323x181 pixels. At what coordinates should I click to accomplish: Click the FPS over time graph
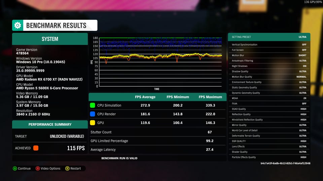[x=160, y=62]
